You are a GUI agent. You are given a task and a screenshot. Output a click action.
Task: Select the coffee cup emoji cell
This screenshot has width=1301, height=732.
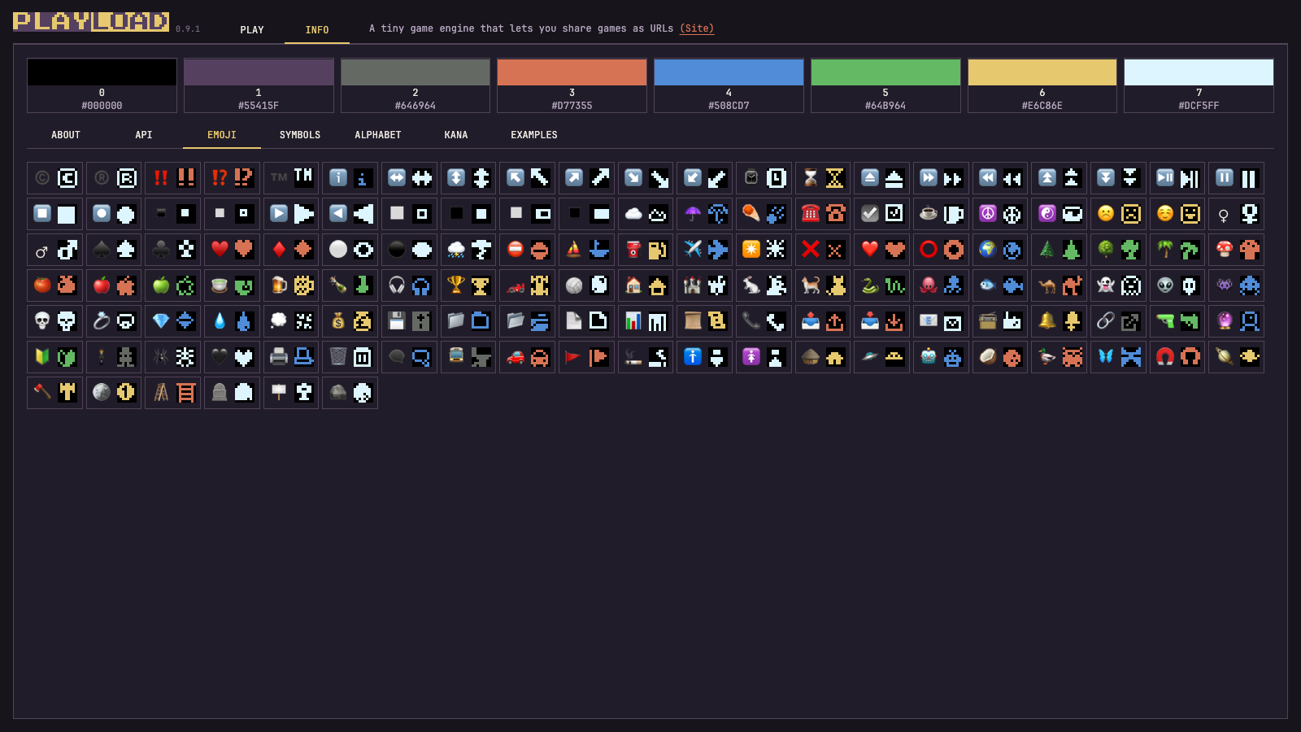pyautogui.click(x=941, y=214)
